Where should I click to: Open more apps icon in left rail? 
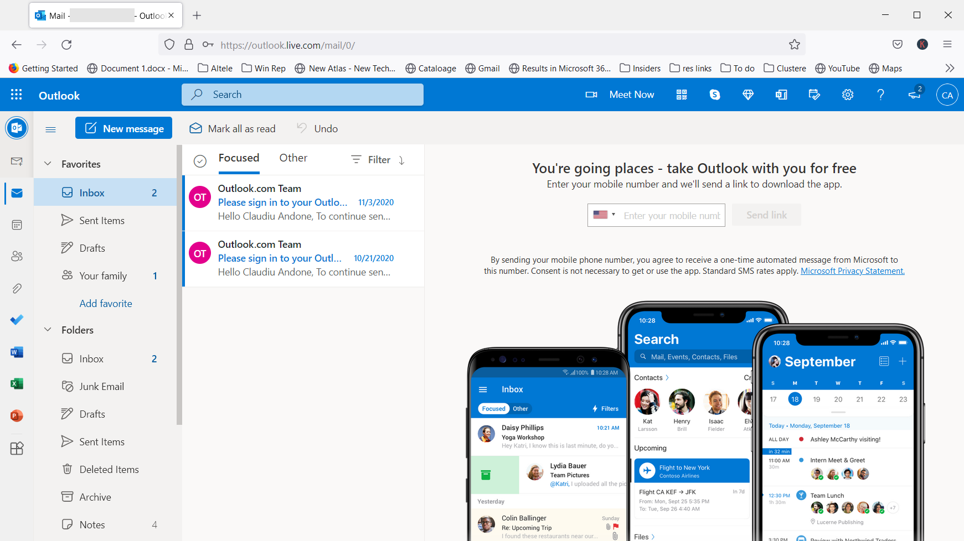pyautogui.click(x=17, y=448)
